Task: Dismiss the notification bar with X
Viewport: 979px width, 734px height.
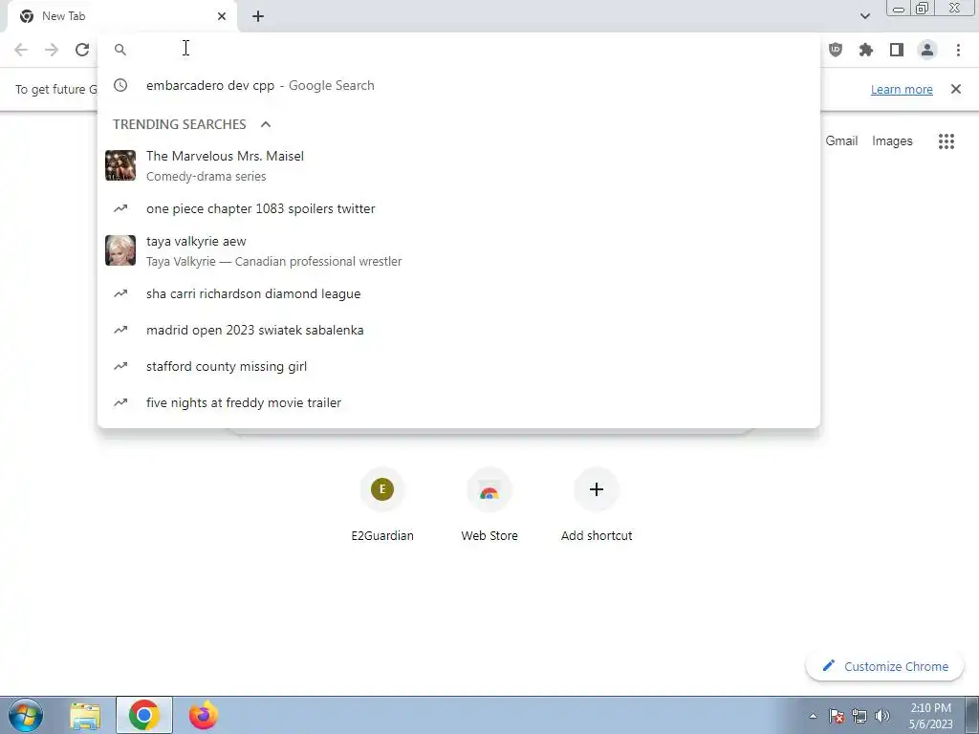Action: [956, 89]
